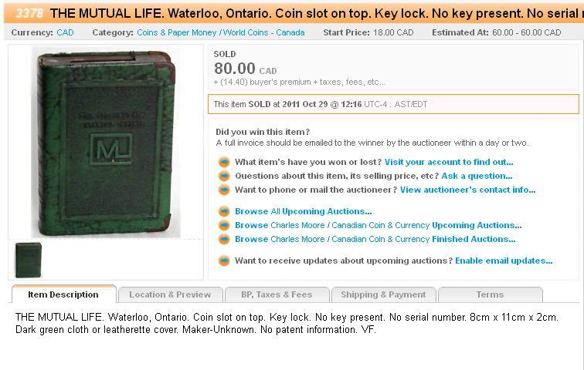Screen dimensions: 584x370
Task: Open the Item Description tab
Action: (x=63, y=294)
